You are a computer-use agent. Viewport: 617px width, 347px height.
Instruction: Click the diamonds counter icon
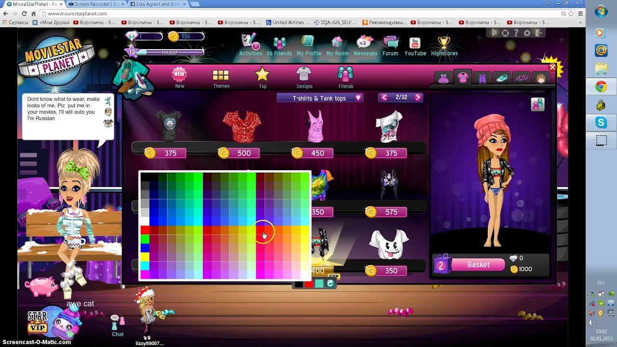tap(132, 36)
